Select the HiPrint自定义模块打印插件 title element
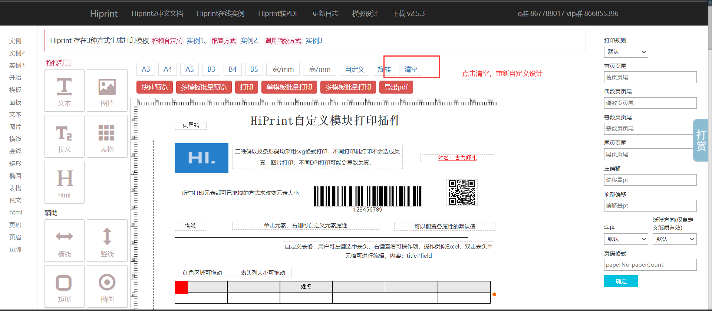This screenshot has width=712, height=311. (x=326, y=120)
